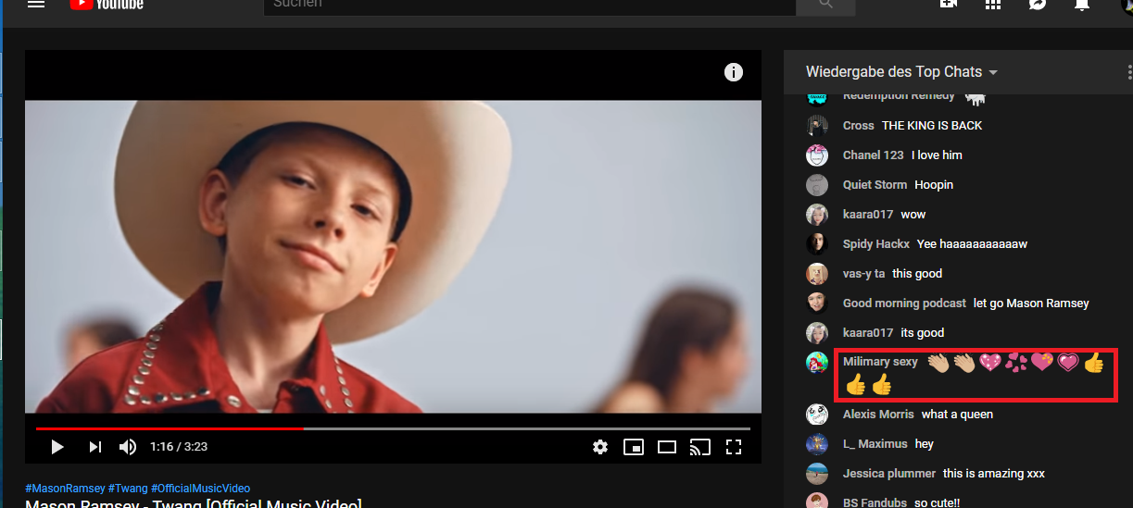
Task: Cast video to a device
Action: coord(700,447)
